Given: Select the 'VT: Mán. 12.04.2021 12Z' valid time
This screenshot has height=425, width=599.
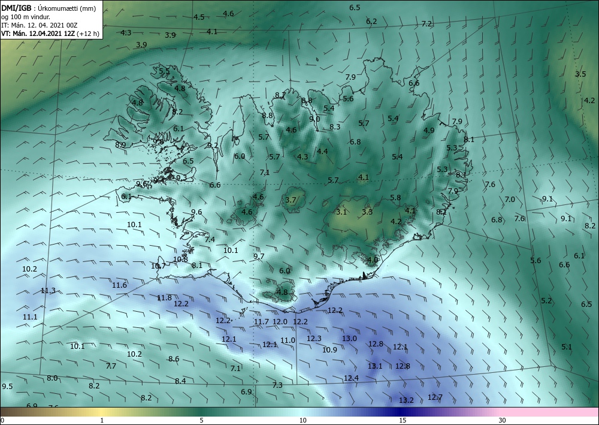Looking at the screenshot, I should (x=38, y=34).
